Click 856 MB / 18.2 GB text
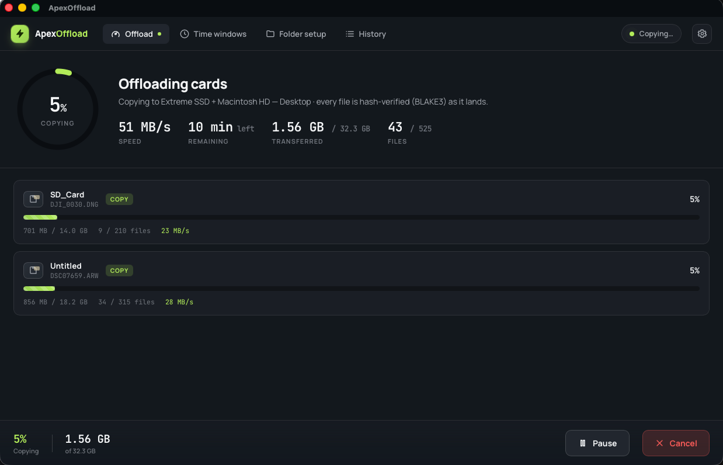Screen dimensions: 723x465 (x=55, y=302)
